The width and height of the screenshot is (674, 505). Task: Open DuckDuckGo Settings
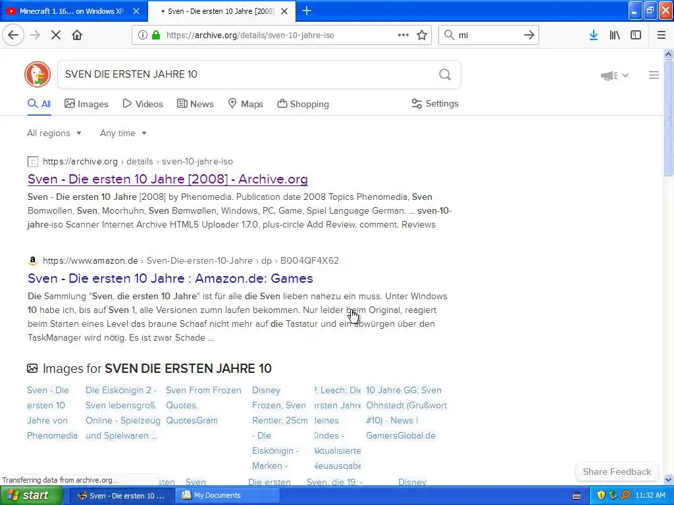(435, 103)
